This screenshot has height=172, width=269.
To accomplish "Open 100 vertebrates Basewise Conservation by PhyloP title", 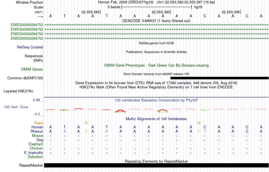I will pos(156,100).
